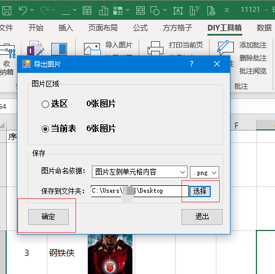
Task: Switch to the 公式 ribbon tab
Action: point(140,28)
